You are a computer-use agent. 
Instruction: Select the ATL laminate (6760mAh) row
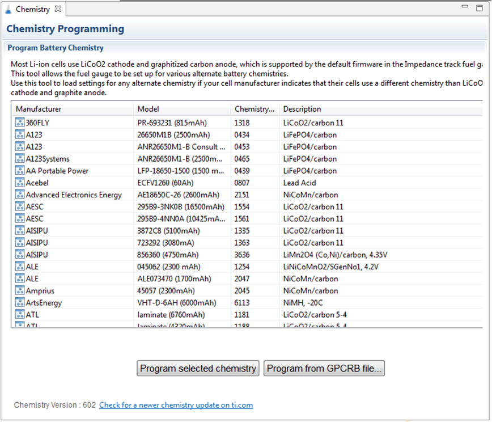pyautogui.click(x=170, y=314)
